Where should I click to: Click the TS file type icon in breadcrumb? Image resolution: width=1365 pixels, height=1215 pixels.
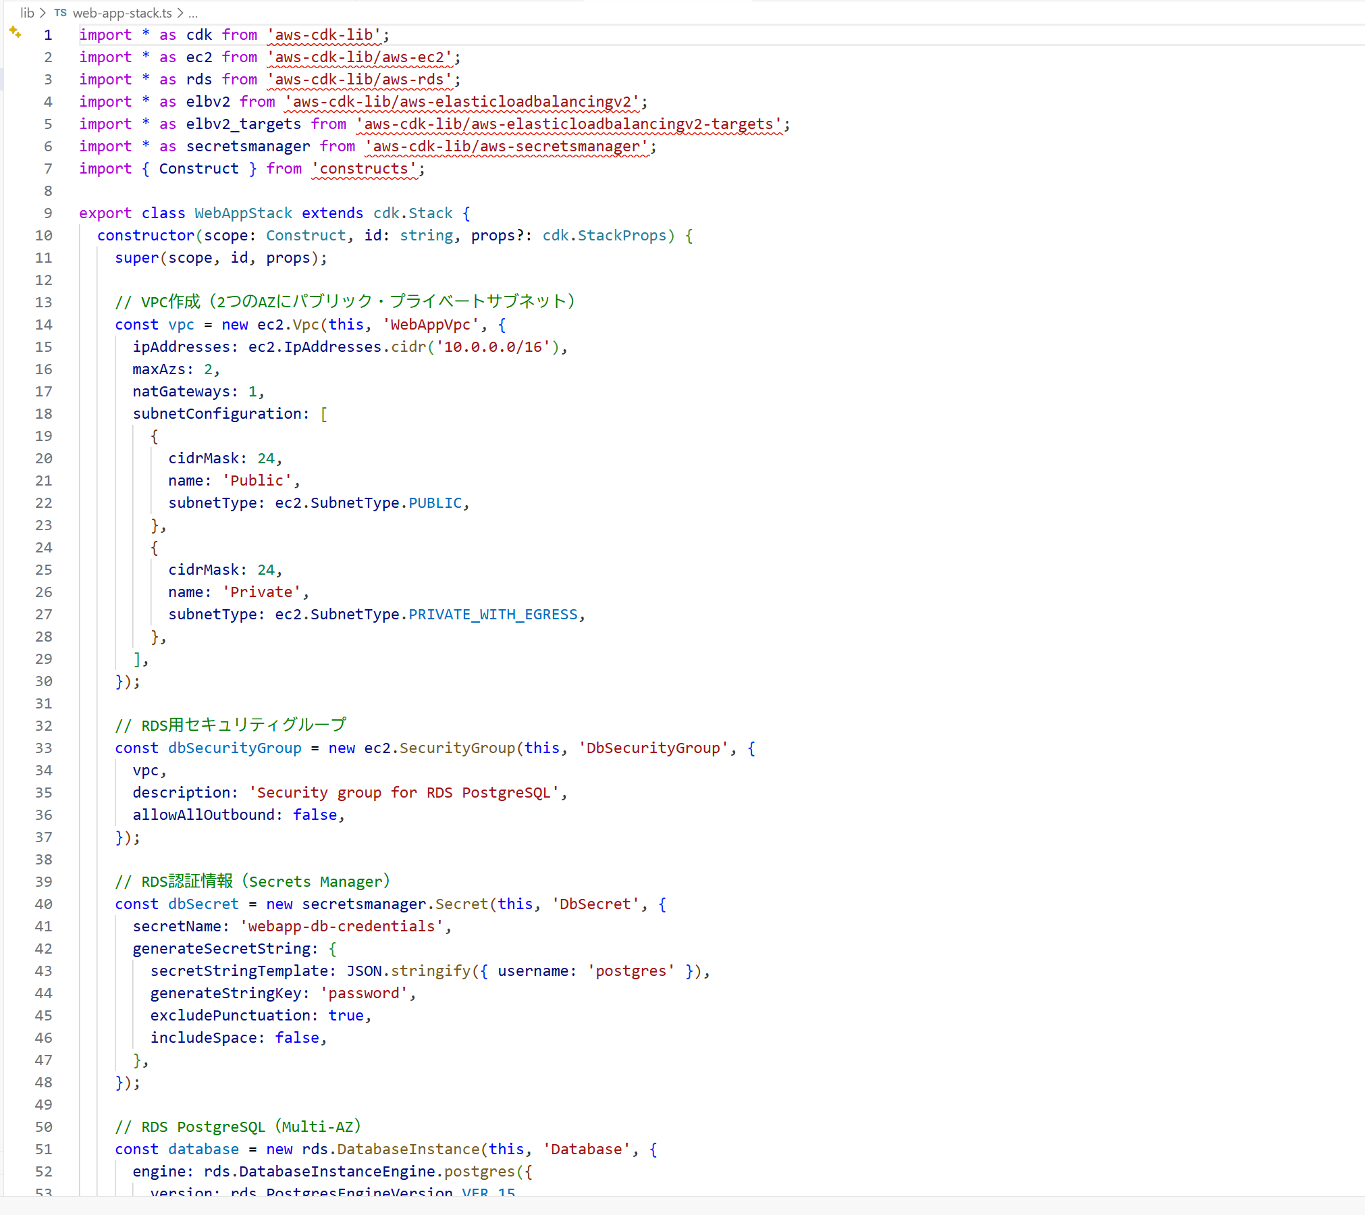(60, 13)
